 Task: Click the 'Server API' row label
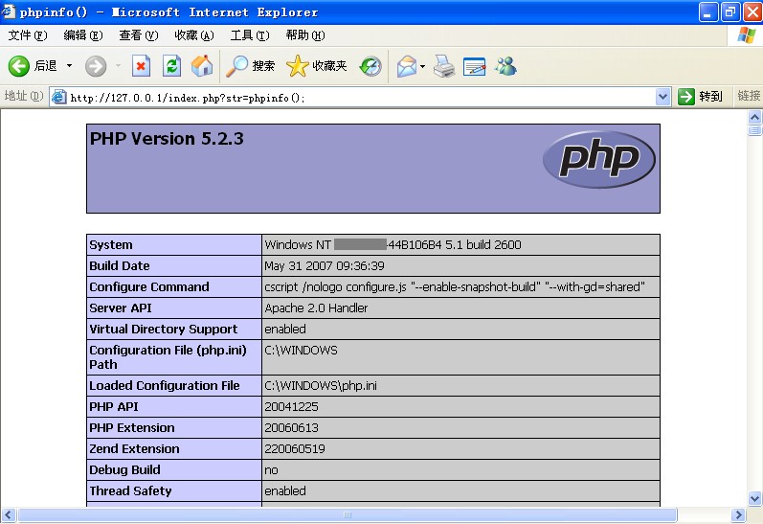(x=121, y=308)
